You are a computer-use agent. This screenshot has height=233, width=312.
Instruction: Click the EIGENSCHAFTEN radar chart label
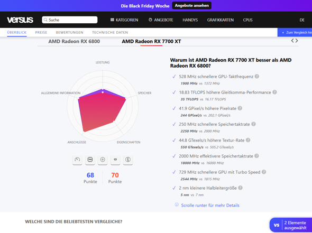tap(129, 142)
